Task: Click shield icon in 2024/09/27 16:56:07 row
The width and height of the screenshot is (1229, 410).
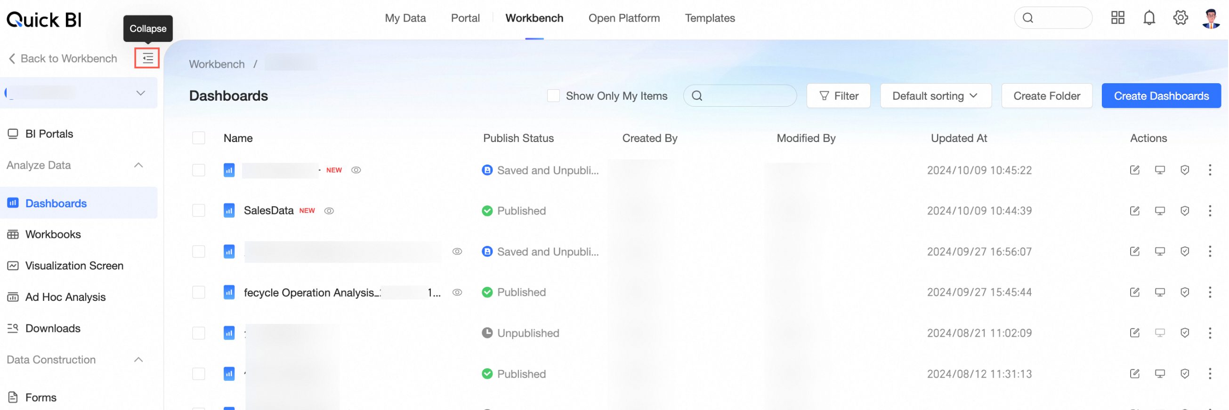Action: pyautogui.click(x=1185, y=252)
